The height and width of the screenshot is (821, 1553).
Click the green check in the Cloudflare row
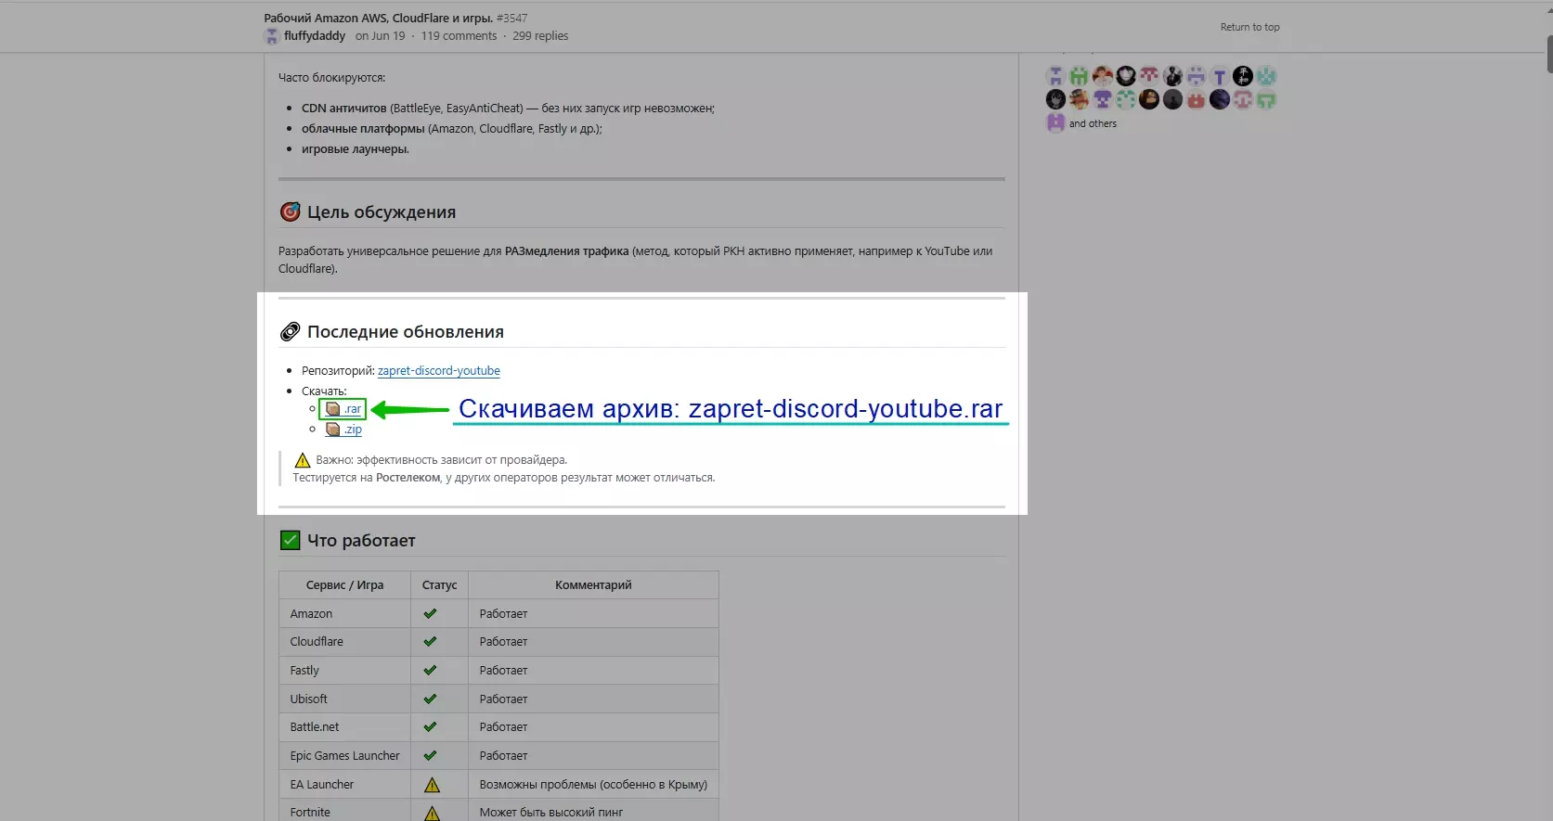(430, 642)
